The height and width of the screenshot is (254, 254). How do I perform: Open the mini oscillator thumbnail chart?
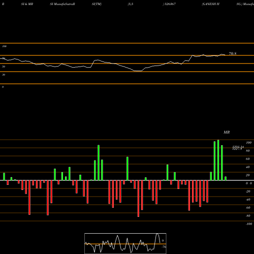[125, 243]
